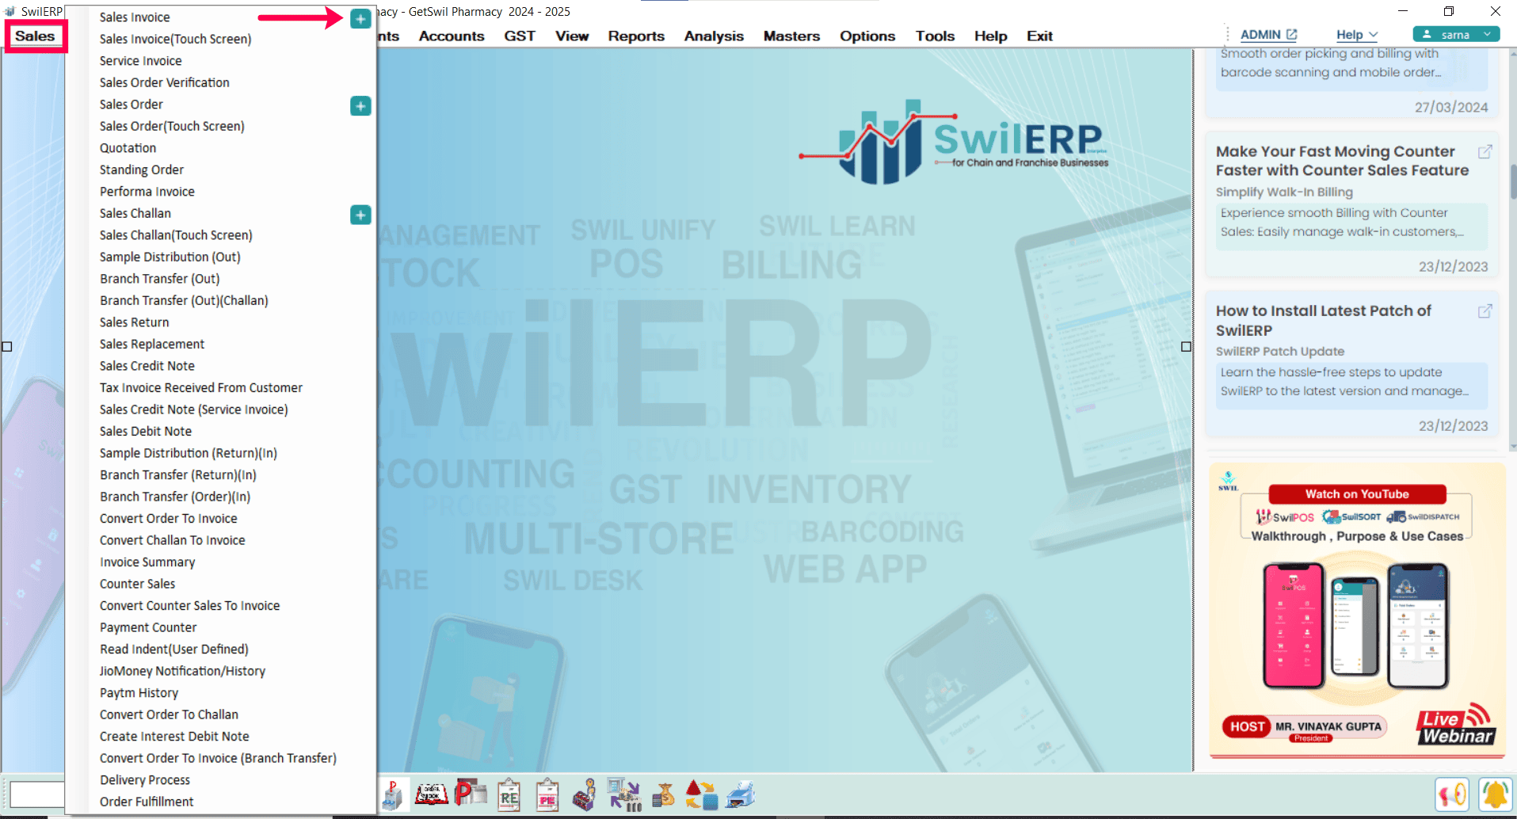Select Paytm History
This screenshot has height=819, width=1517.
tap(139, 692)
